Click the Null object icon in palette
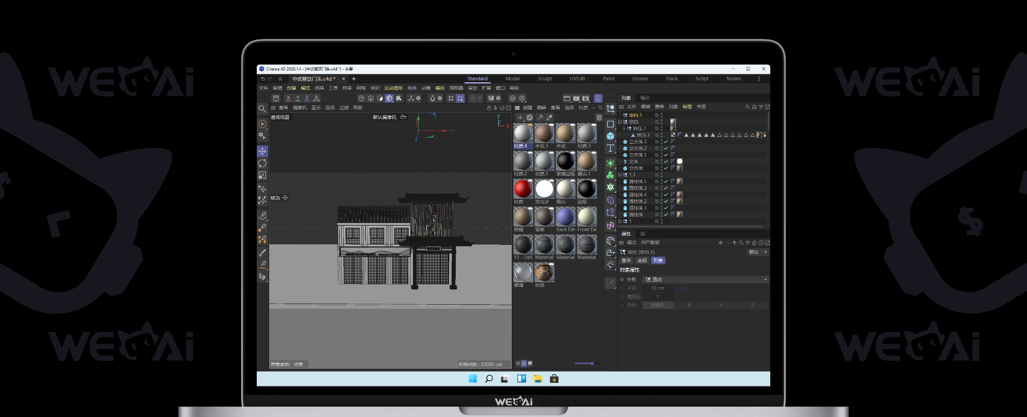Viewport: 1027px width, 417px height. click(x=610, y=109)
